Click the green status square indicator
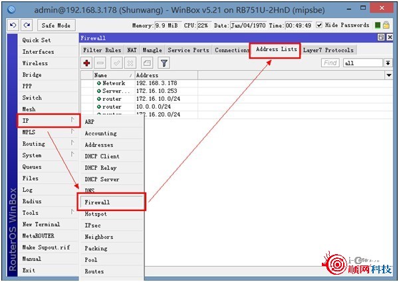The image size is (399, 282). point(378,25)
